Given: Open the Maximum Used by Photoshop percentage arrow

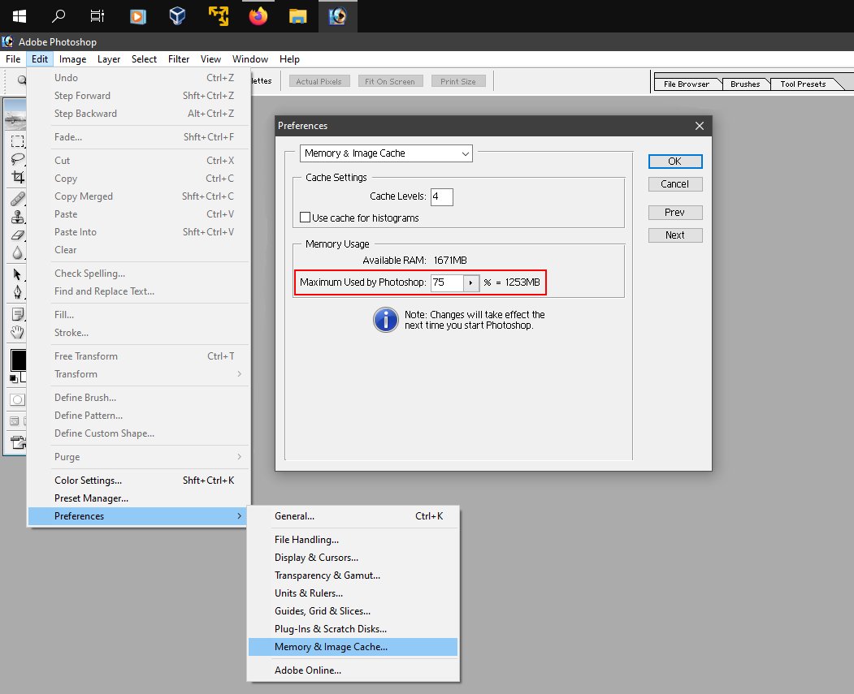Looking at the screenshot, I should [x=471, y=282].
